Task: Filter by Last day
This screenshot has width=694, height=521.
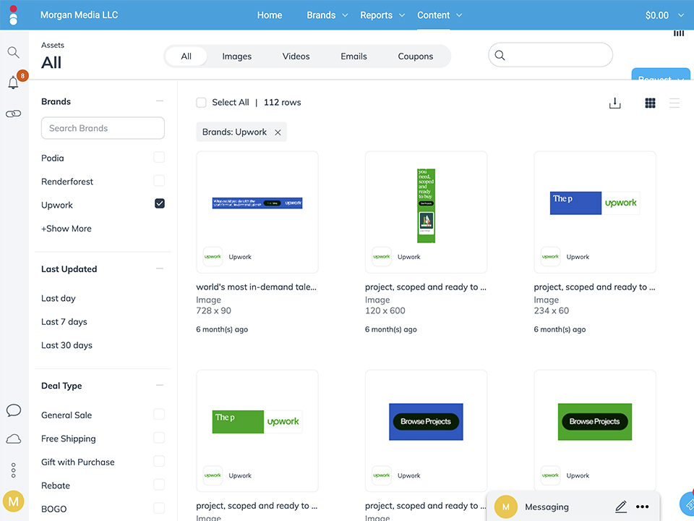Action: 59,299
